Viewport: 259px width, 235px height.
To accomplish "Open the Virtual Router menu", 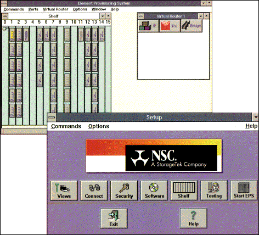I will [55, 9].
